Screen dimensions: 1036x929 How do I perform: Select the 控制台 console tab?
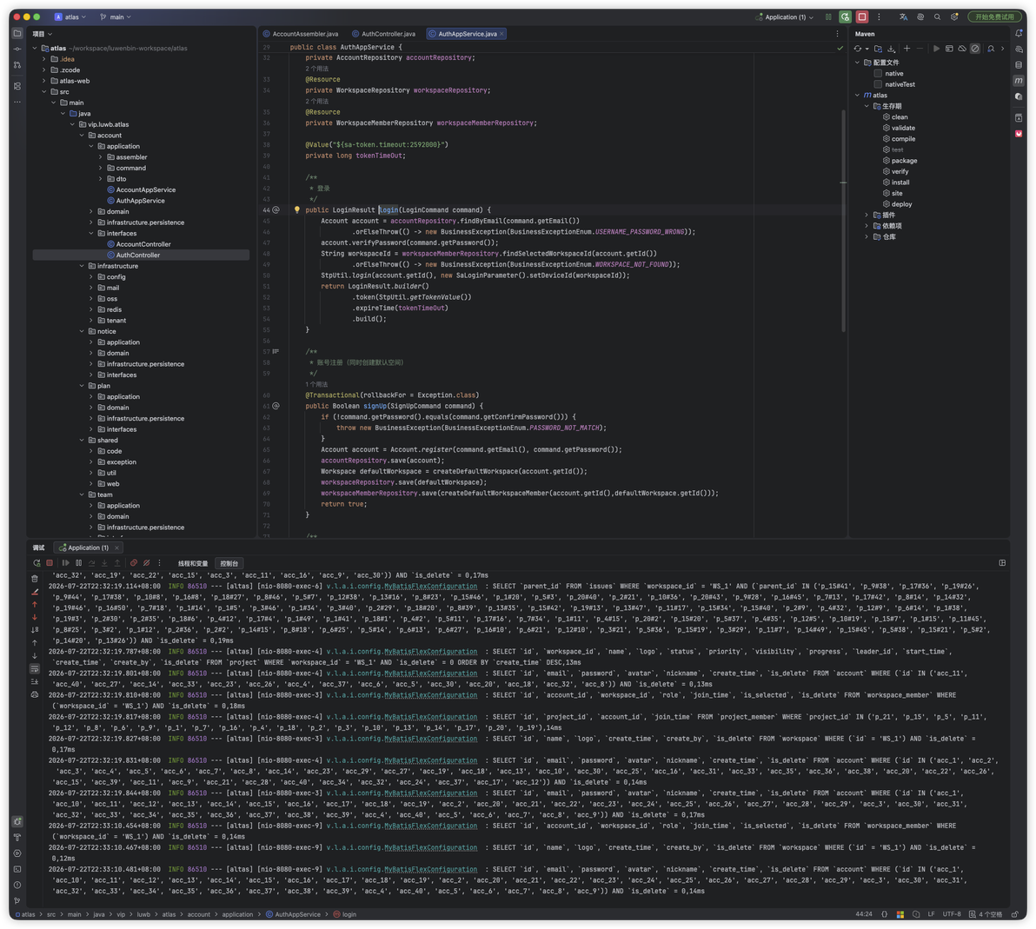pos(229,564)
